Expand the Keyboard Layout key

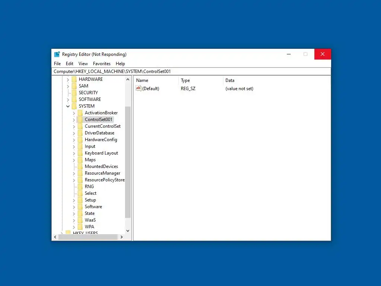coord(74,153)
